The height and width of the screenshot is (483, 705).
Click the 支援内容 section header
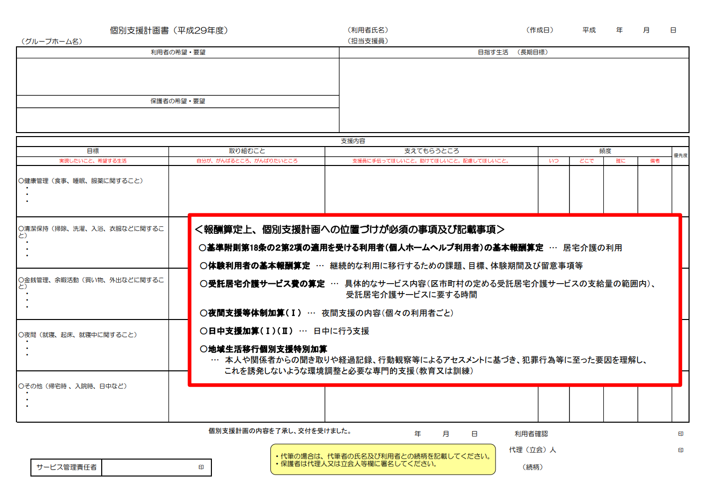click(x=352, y=142)
